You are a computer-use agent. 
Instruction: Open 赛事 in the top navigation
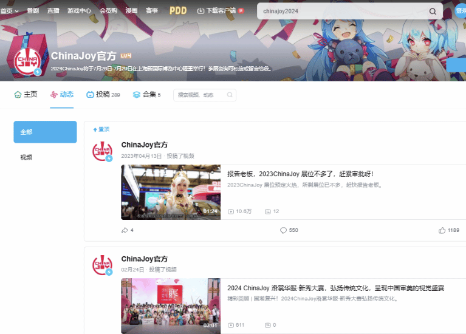tap(152, 11)
